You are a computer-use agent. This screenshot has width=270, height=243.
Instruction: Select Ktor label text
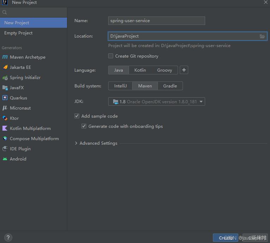[14, 118]
